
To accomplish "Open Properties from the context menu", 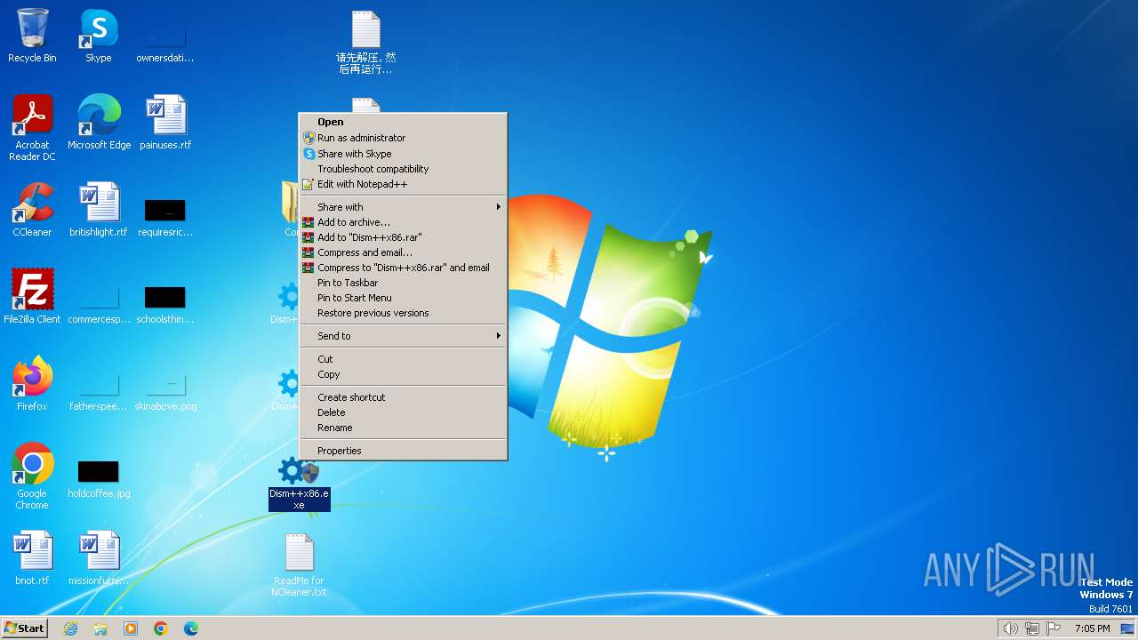I will [403, 451].
